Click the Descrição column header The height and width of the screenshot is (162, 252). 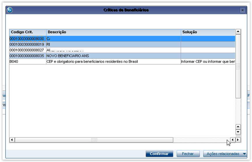click(113, 32)
